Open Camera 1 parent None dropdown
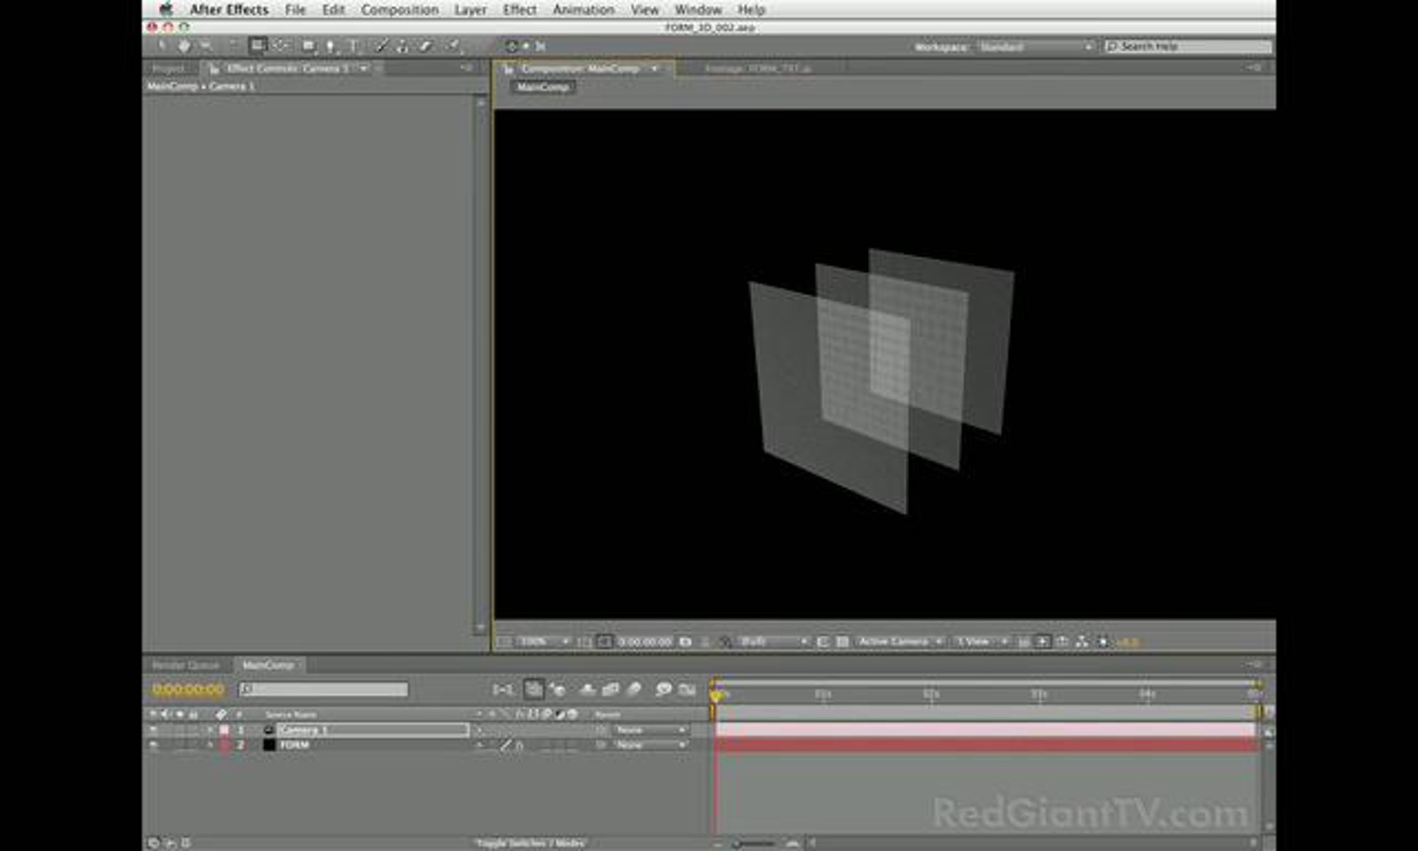The width and height of the screenshot is (1418, 851). (x=649, y=730)
